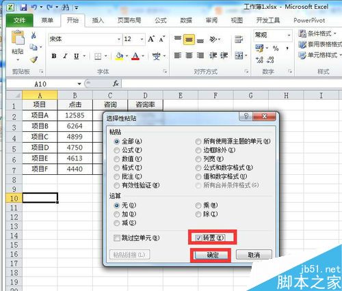Select the 加(D) operation radio button

pos(116,214)
